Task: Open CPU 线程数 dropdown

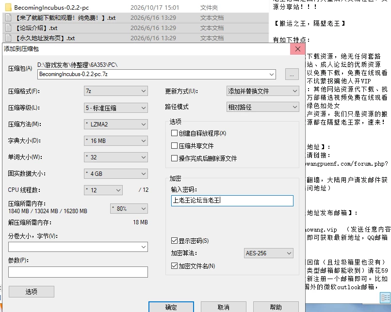Action: pyautogui.click(x=103, y=190)
